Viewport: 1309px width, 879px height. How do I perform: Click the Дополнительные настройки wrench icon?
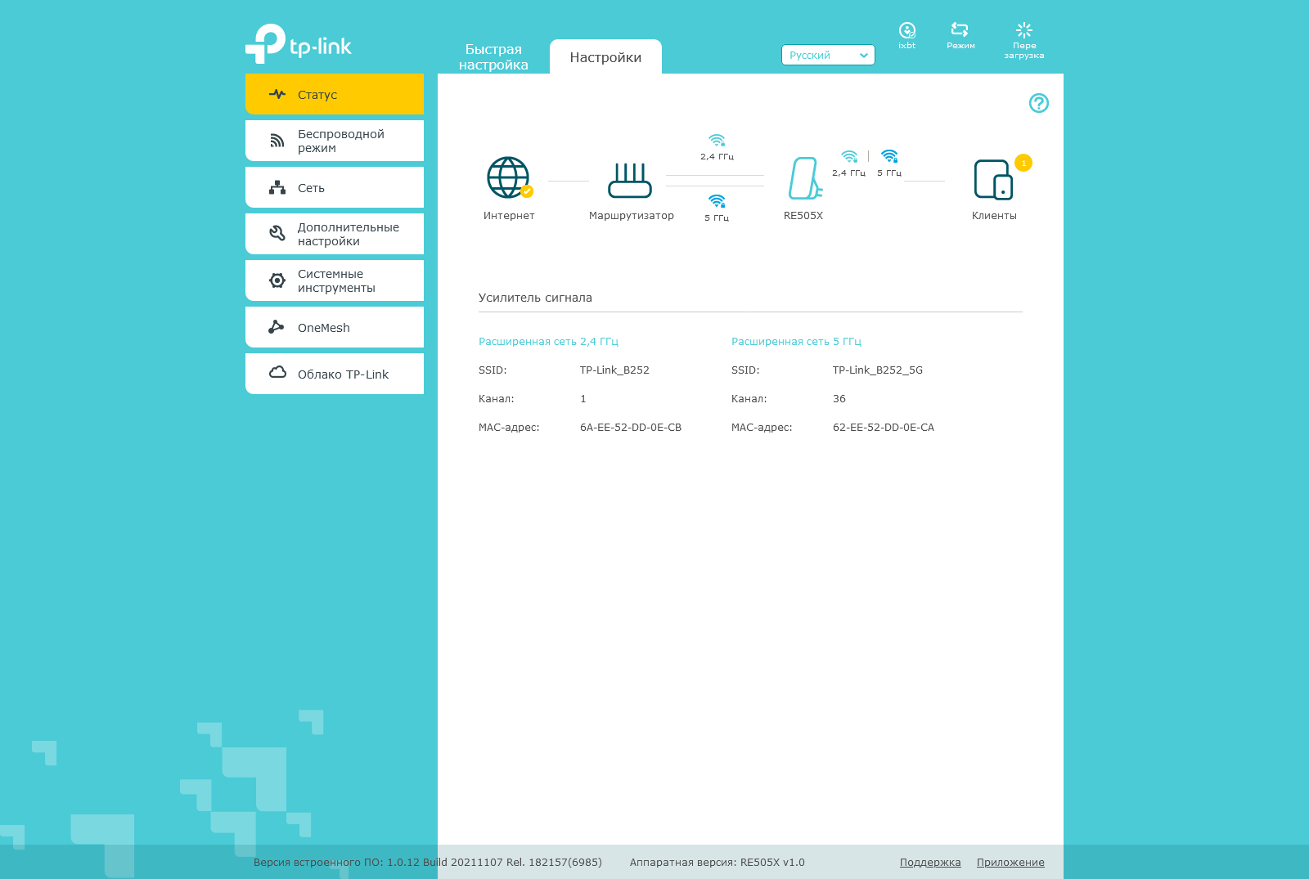click(x=277, y=234)
